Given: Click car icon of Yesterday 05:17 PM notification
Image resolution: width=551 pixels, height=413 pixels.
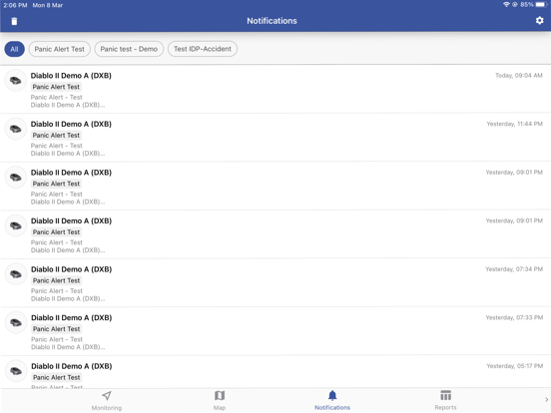Looking at the screenshot, I should 15,371.
